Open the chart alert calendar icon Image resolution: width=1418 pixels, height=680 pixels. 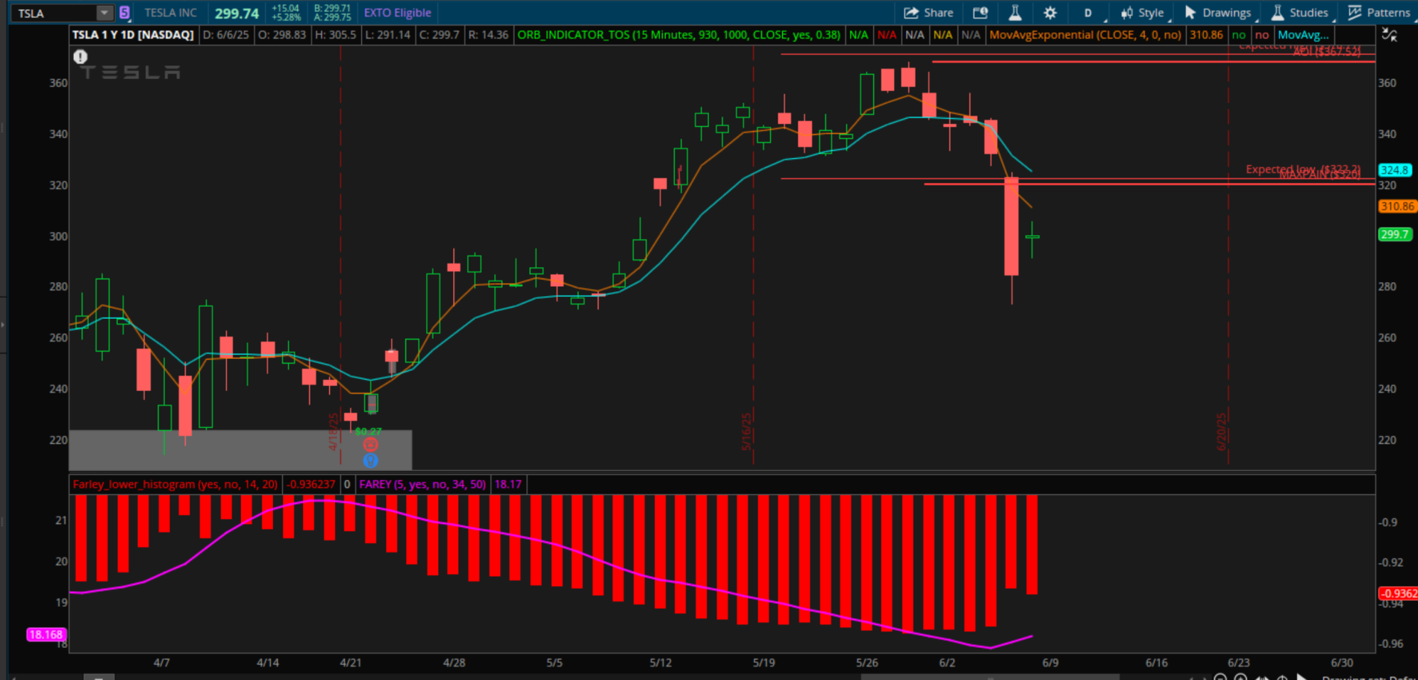pos(980,13)
